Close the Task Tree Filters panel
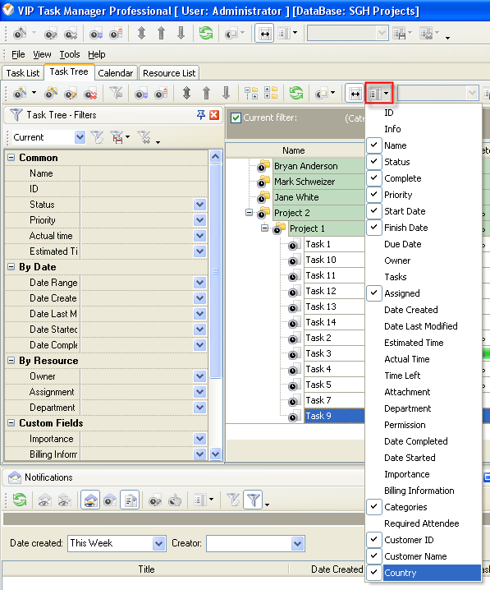 (214, 115)
